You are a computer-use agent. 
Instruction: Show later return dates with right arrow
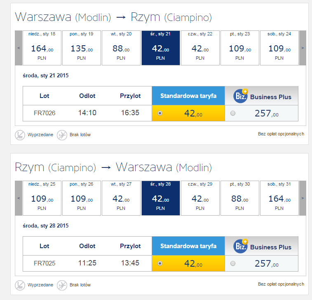[303, 198]
